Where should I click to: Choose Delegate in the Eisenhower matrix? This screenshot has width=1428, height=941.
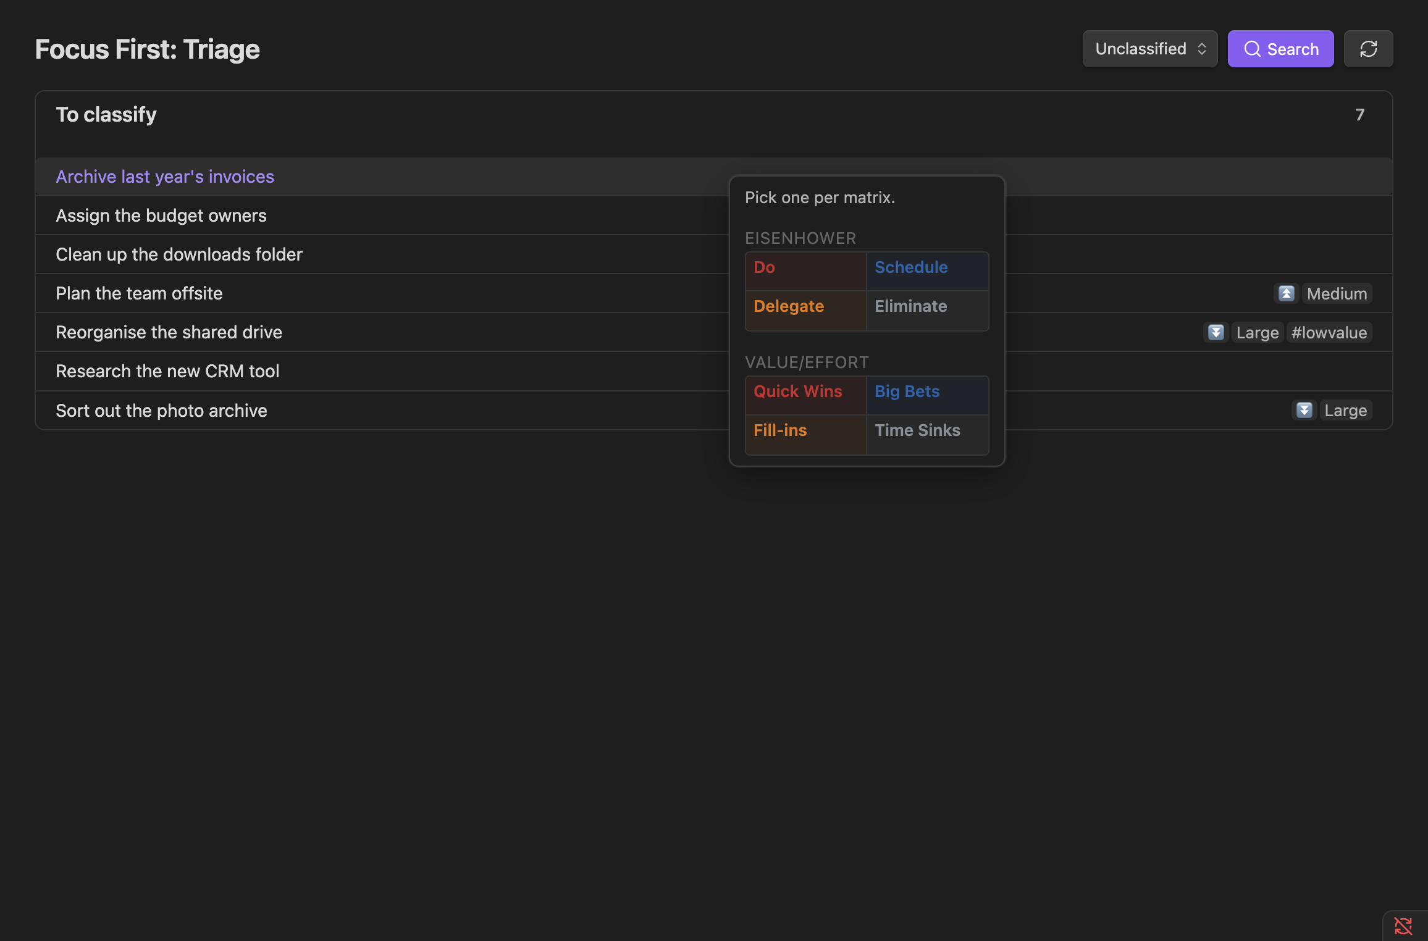tap(805, 311)
